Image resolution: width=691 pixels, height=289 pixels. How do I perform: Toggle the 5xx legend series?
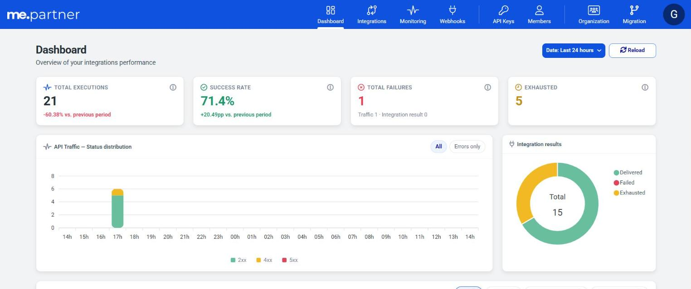click(x=290, y=260)
